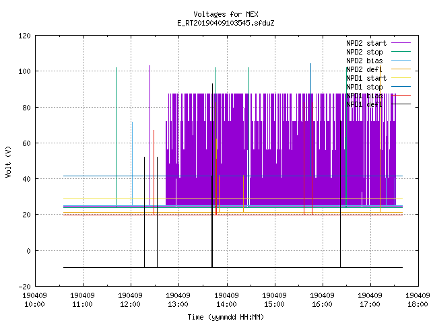Click the "NPD1 bias" legend label
This screenshot has width=431, height=323.
(364, 96)
